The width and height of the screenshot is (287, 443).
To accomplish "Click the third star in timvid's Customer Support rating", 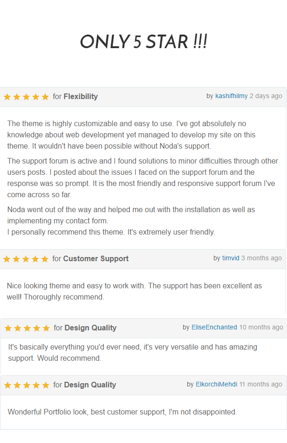I will pyautogui.click(x=26, y=259).
